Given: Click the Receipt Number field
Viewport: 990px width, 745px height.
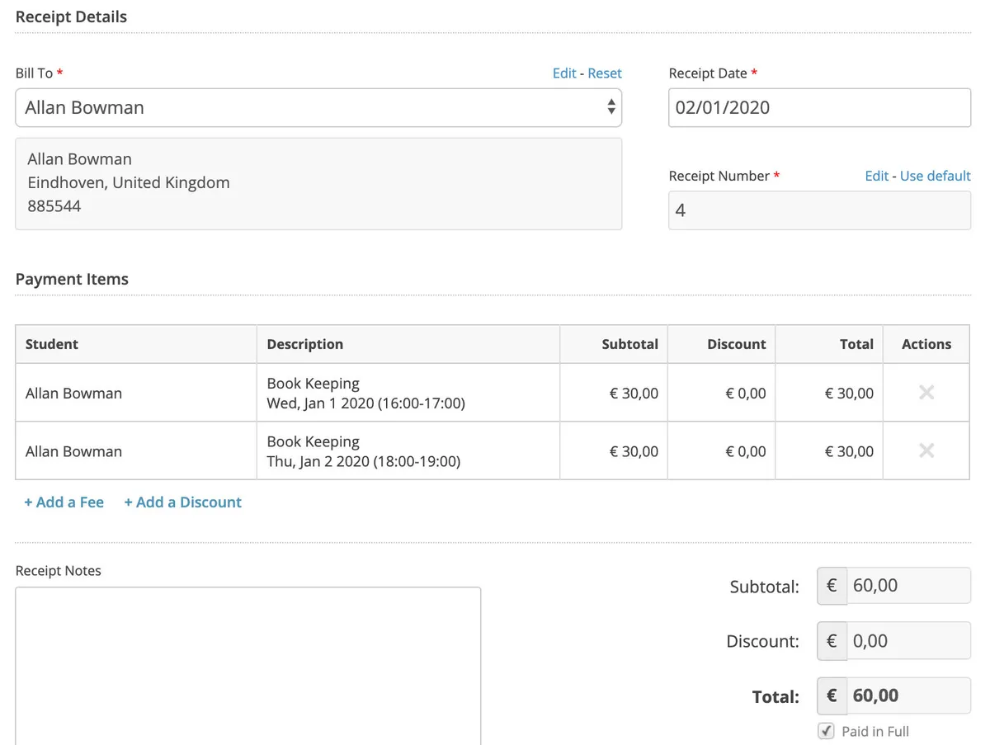Looking at the screenshot, I should coord(819,210).
